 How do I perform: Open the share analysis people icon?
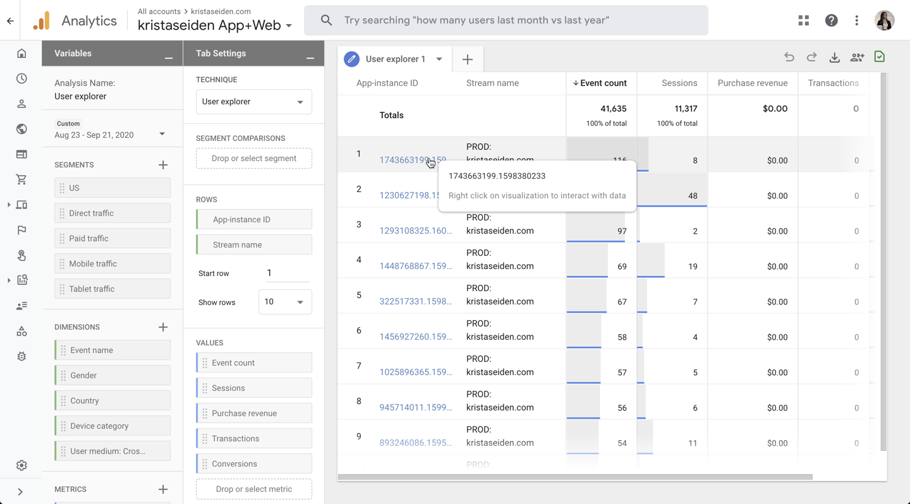click(857, 57)
